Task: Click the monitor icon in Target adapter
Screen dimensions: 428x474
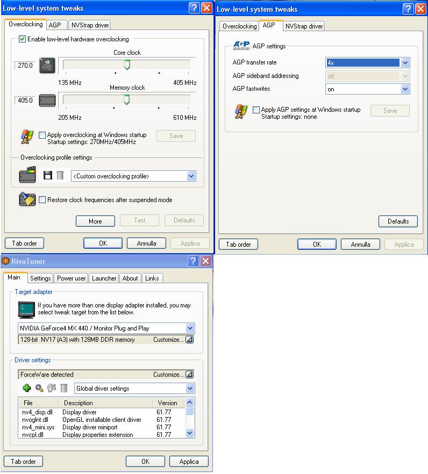Action: 26,310
